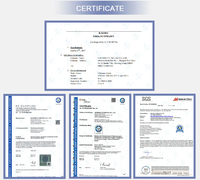Click the blue showroom link on SGS report
Screen dimensions: 200x180
tap(162, 116)
